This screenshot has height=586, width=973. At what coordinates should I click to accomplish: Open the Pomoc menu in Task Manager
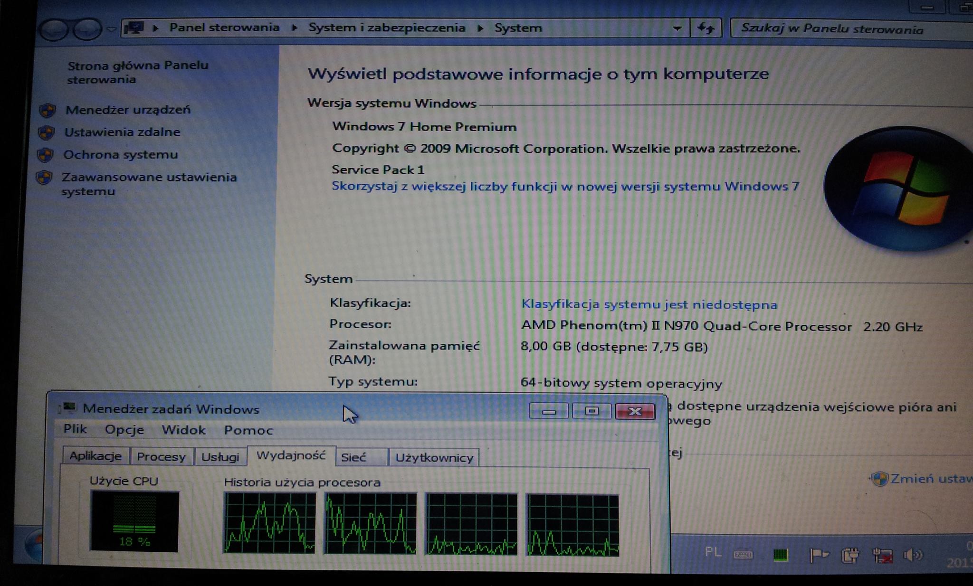248,431
